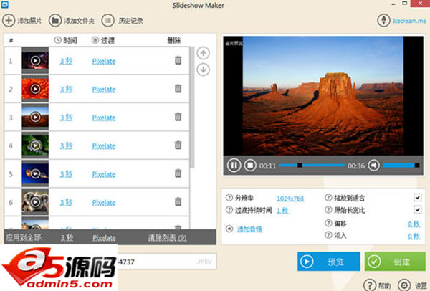Show help for 原始长宽比

328,210
